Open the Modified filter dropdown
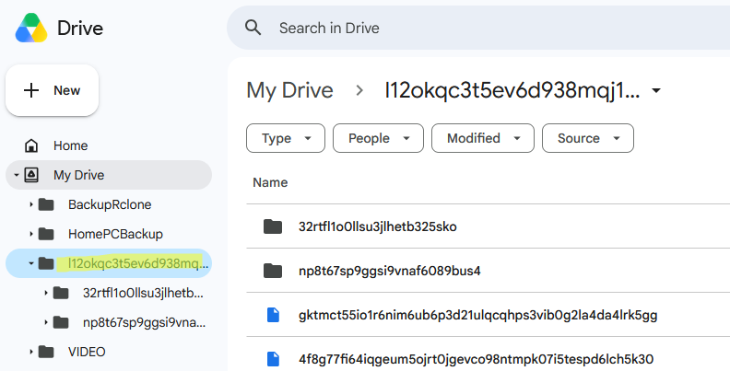This screenshot has width=730, height=371. [483, 138]
